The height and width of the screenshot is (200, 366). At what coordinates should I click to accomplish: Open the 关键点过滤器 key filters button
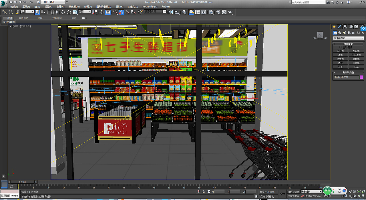click(x=314, y=196)
